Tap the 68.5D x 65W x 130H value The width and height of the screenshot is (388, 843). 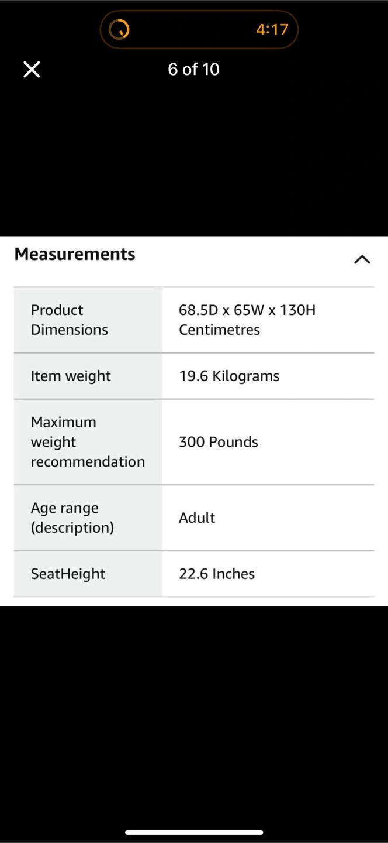pyautogui.click(x=247, y=310)
